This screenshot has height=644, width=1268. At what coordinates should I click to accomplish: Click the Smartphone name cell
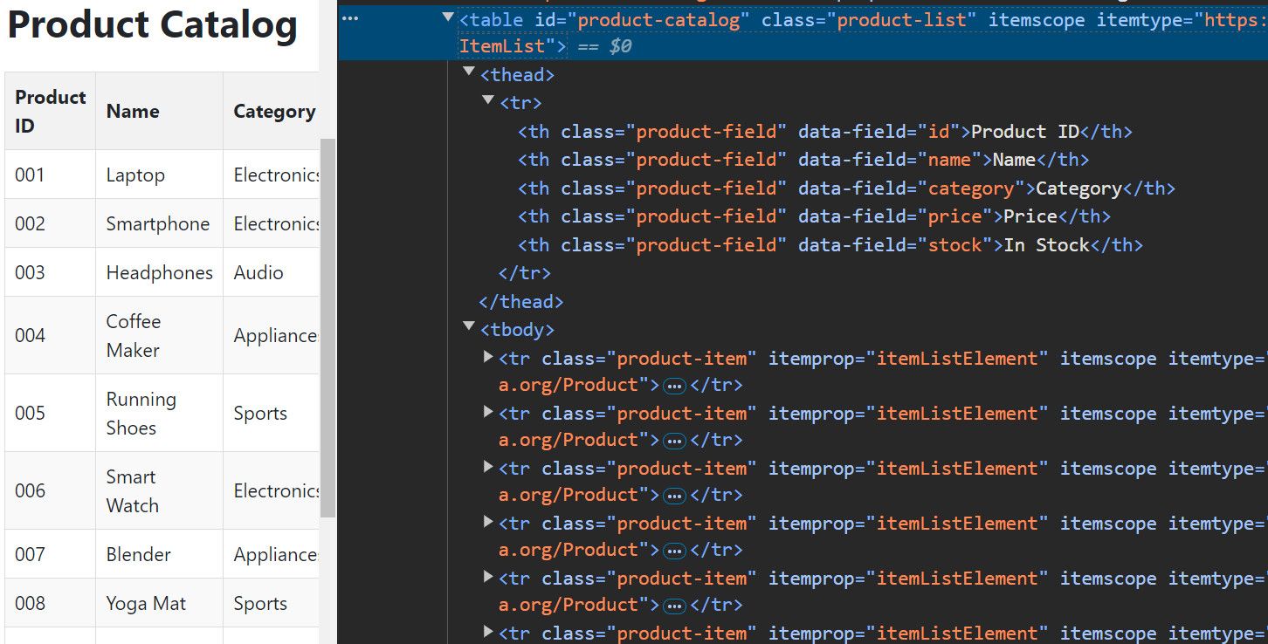(x=159, y=223)
